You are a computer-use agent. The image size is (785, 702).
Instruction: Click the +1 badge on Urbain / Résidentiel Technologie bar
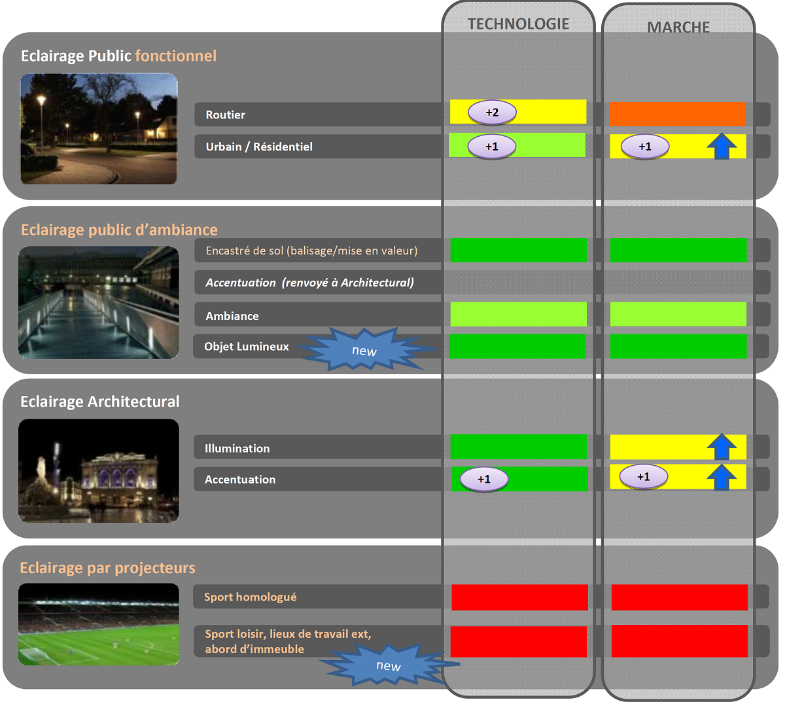[492, 147]
